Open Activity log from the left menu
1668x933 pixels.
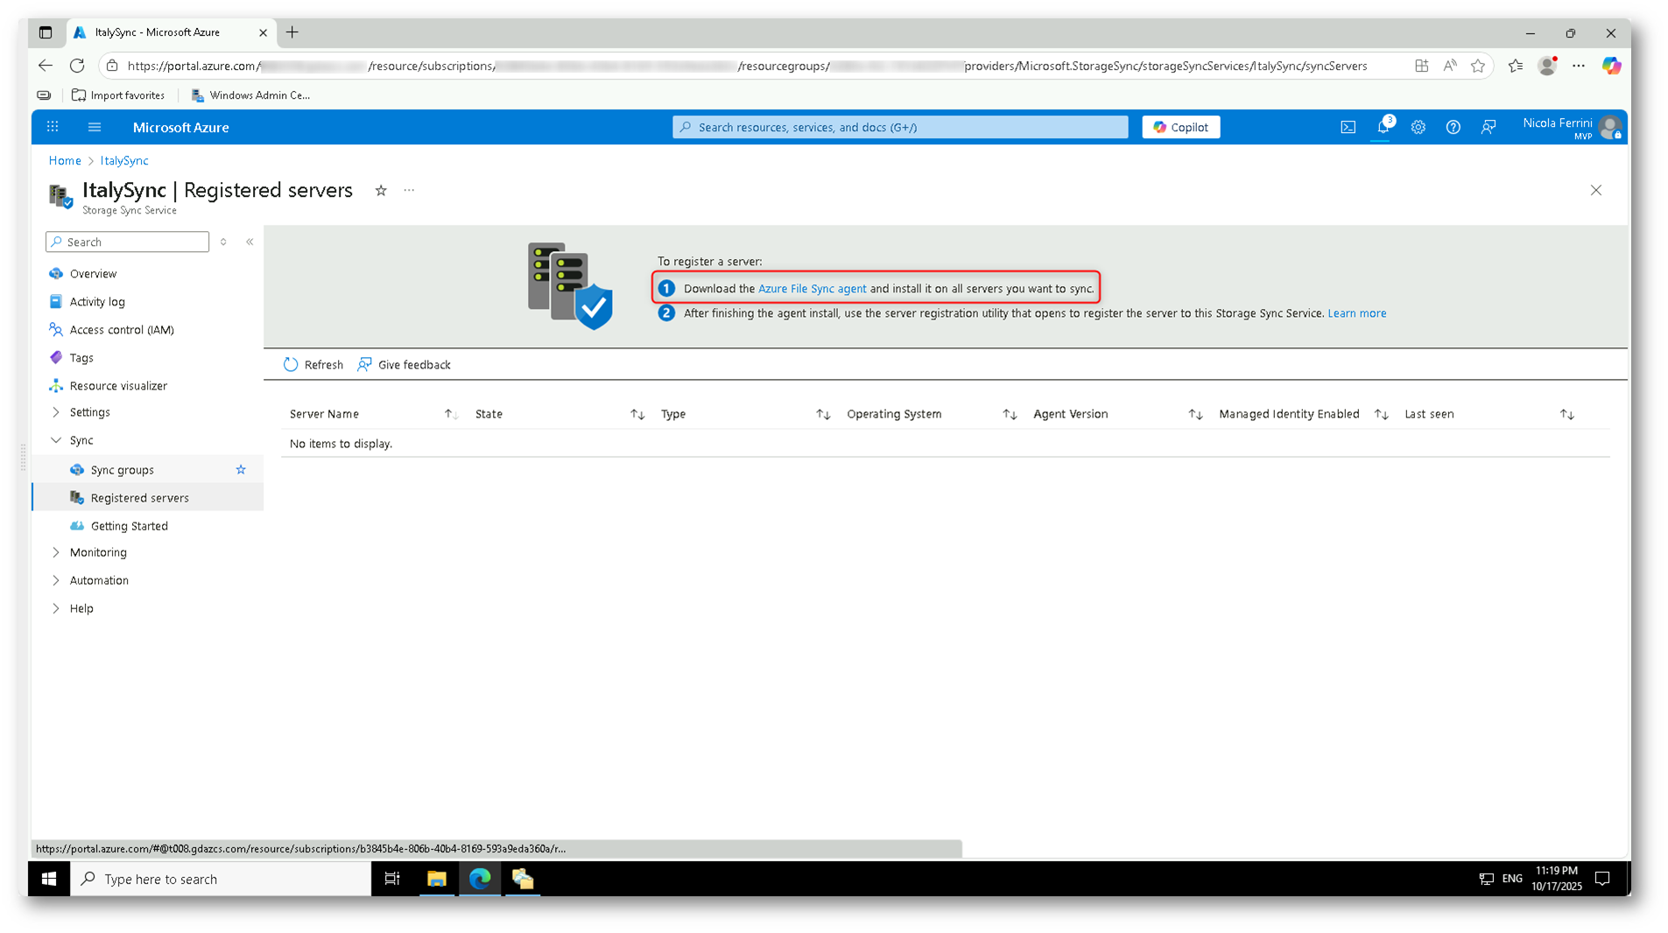click(x=97, y=302)
